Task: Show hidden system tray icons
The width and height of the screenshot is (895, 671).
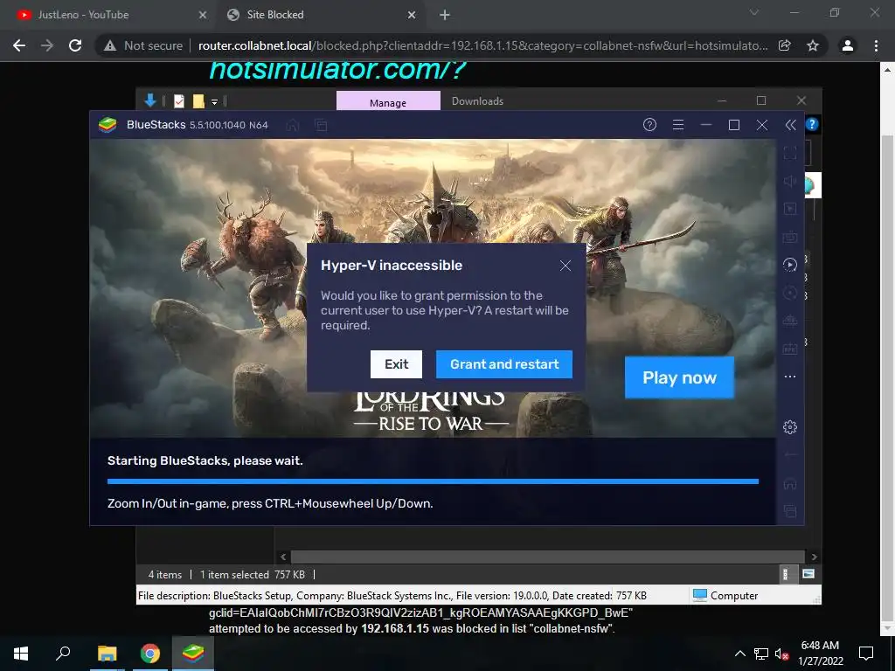Action: (739, 654)
